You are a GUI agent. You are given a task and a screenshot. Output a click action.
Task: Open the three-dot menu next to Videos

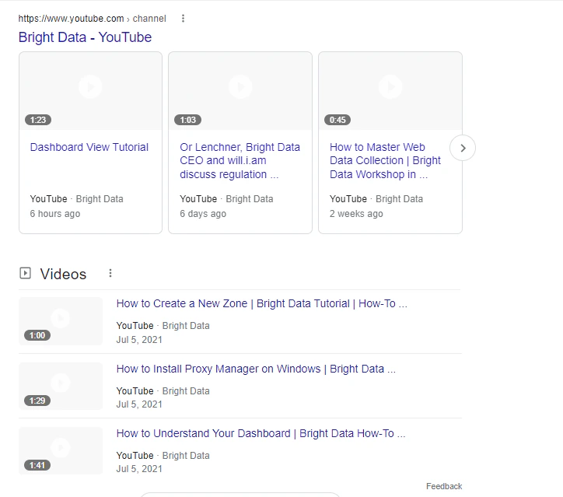[x=110, y=273]
